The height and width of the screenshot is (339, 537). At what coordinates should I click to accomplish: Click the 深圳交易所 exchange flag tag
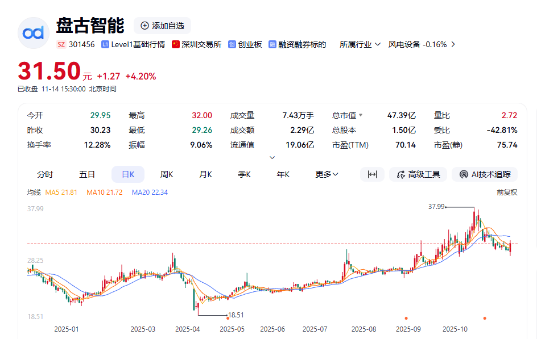click(x=197, y=44)
